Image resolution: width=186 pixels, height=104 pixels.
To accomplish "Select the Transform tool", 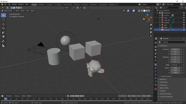I will click(x=3, y=37).
